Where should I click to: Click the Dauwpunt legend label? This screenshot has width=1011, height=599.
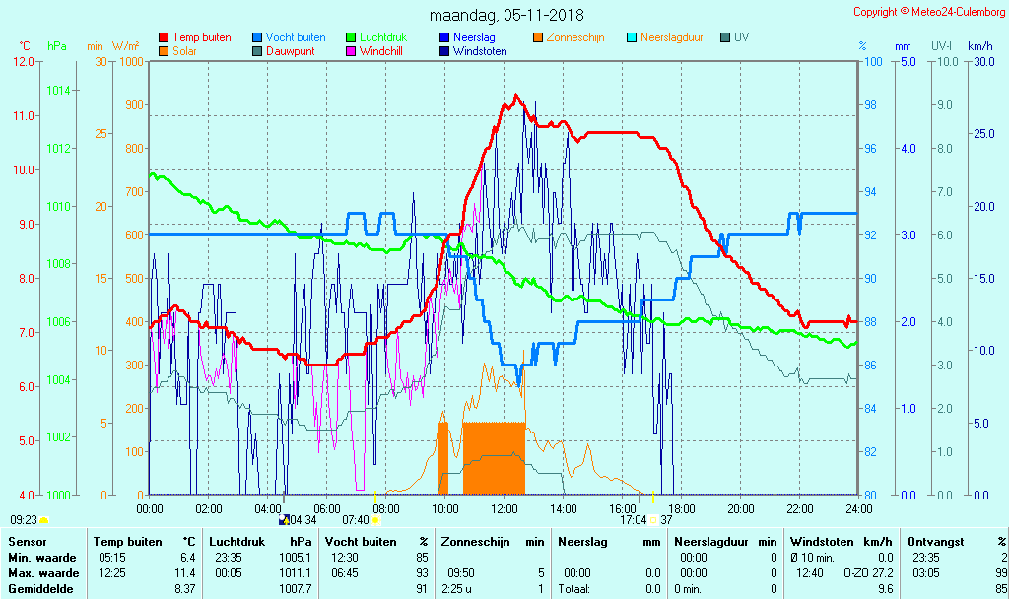click(x=290, y=51)
